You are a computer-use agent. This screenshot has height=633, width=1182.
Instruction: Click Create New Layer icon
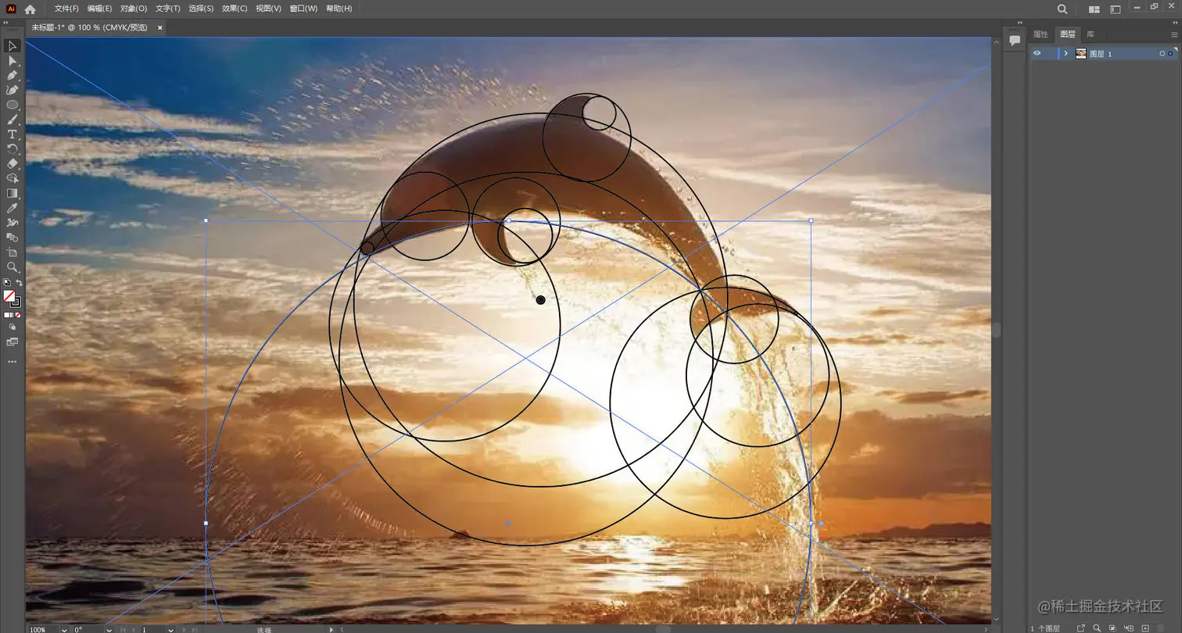(1144, 628)
